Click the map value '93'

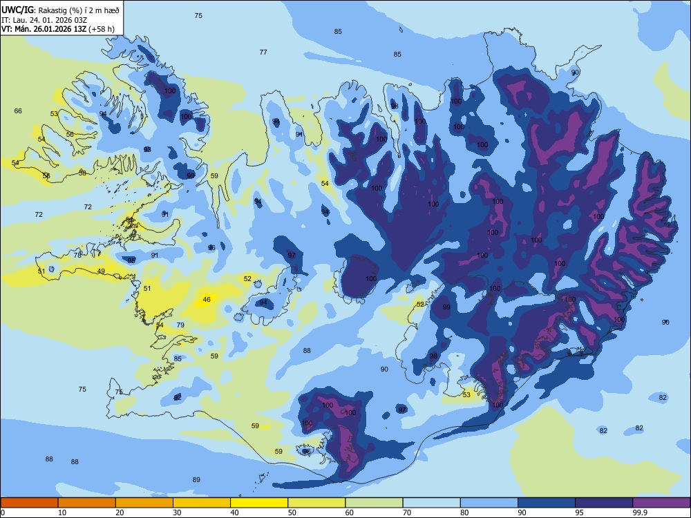(x=147, y=150)
